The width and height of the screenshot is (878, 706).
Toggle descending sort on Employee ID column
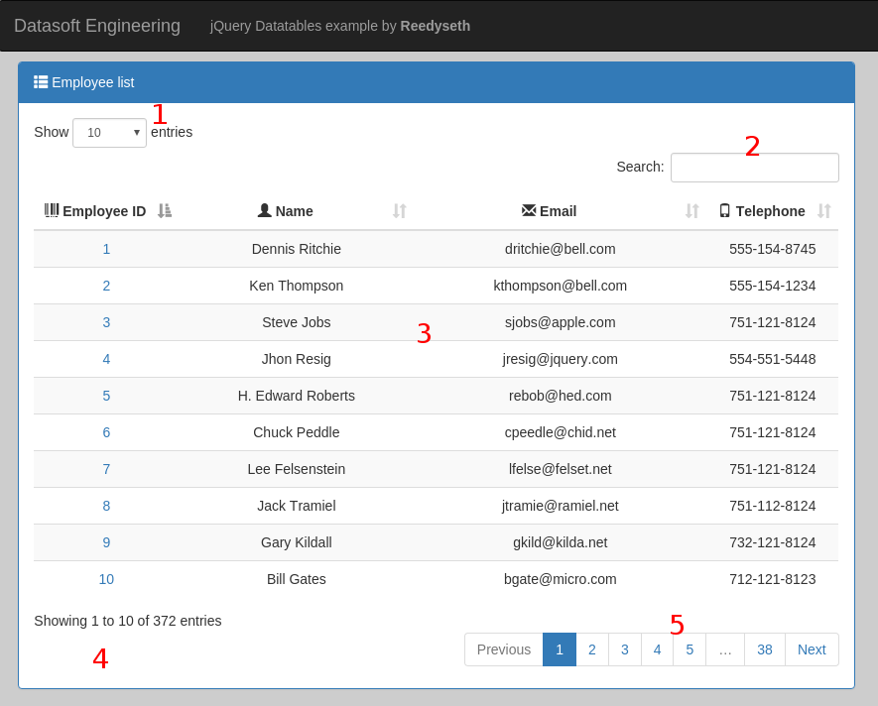pos(165,211)
